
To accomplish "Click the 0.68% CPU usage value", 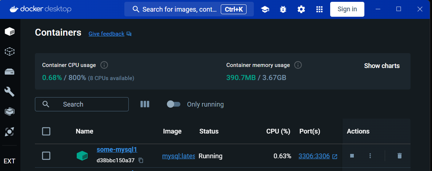I will [52, 77].
